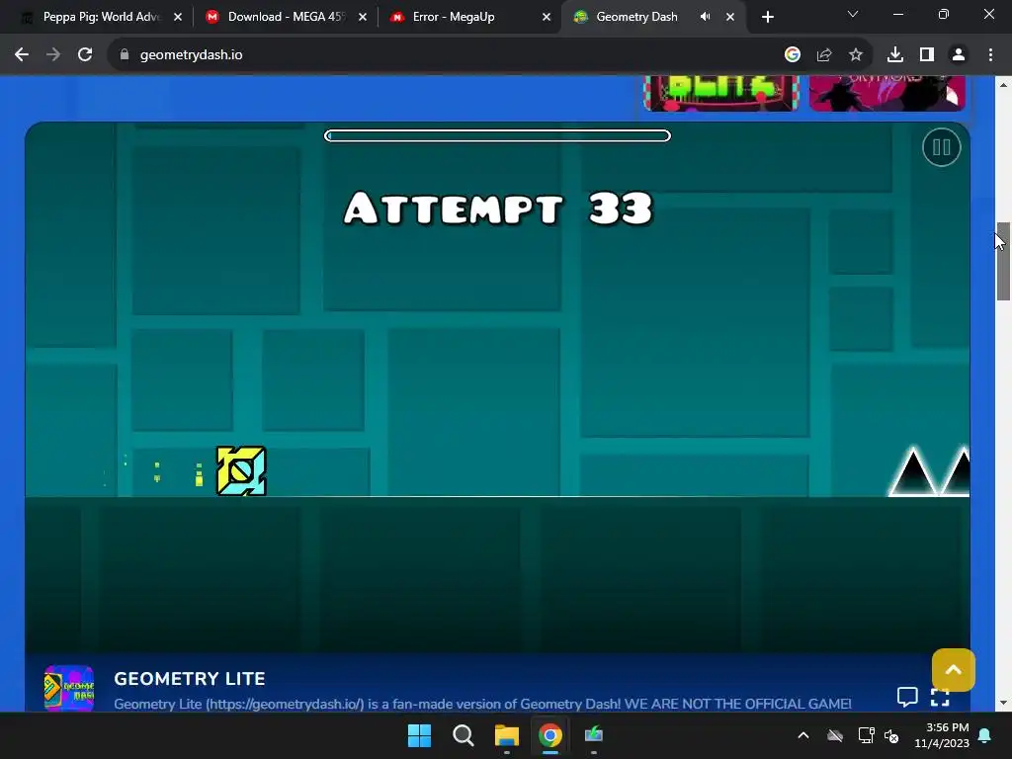Image resolution: width=1012 pixels, height=759 pixels.
Task: Click the Attempt 33 text
Action: click(x=498, y=209)
